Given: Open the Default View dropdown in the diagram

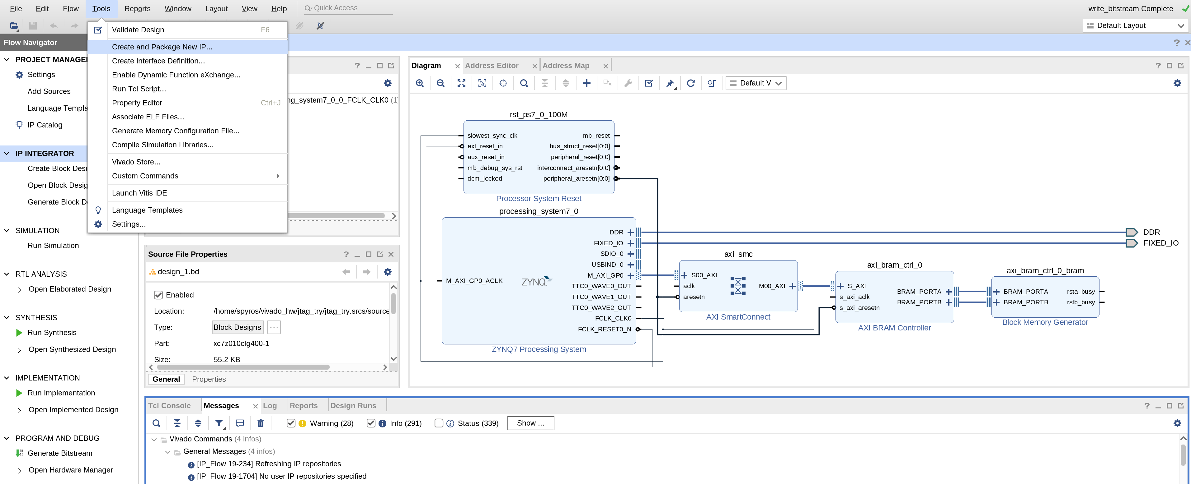Looking at the screenshot, I should pyautogui.click(x=756, y=83).
